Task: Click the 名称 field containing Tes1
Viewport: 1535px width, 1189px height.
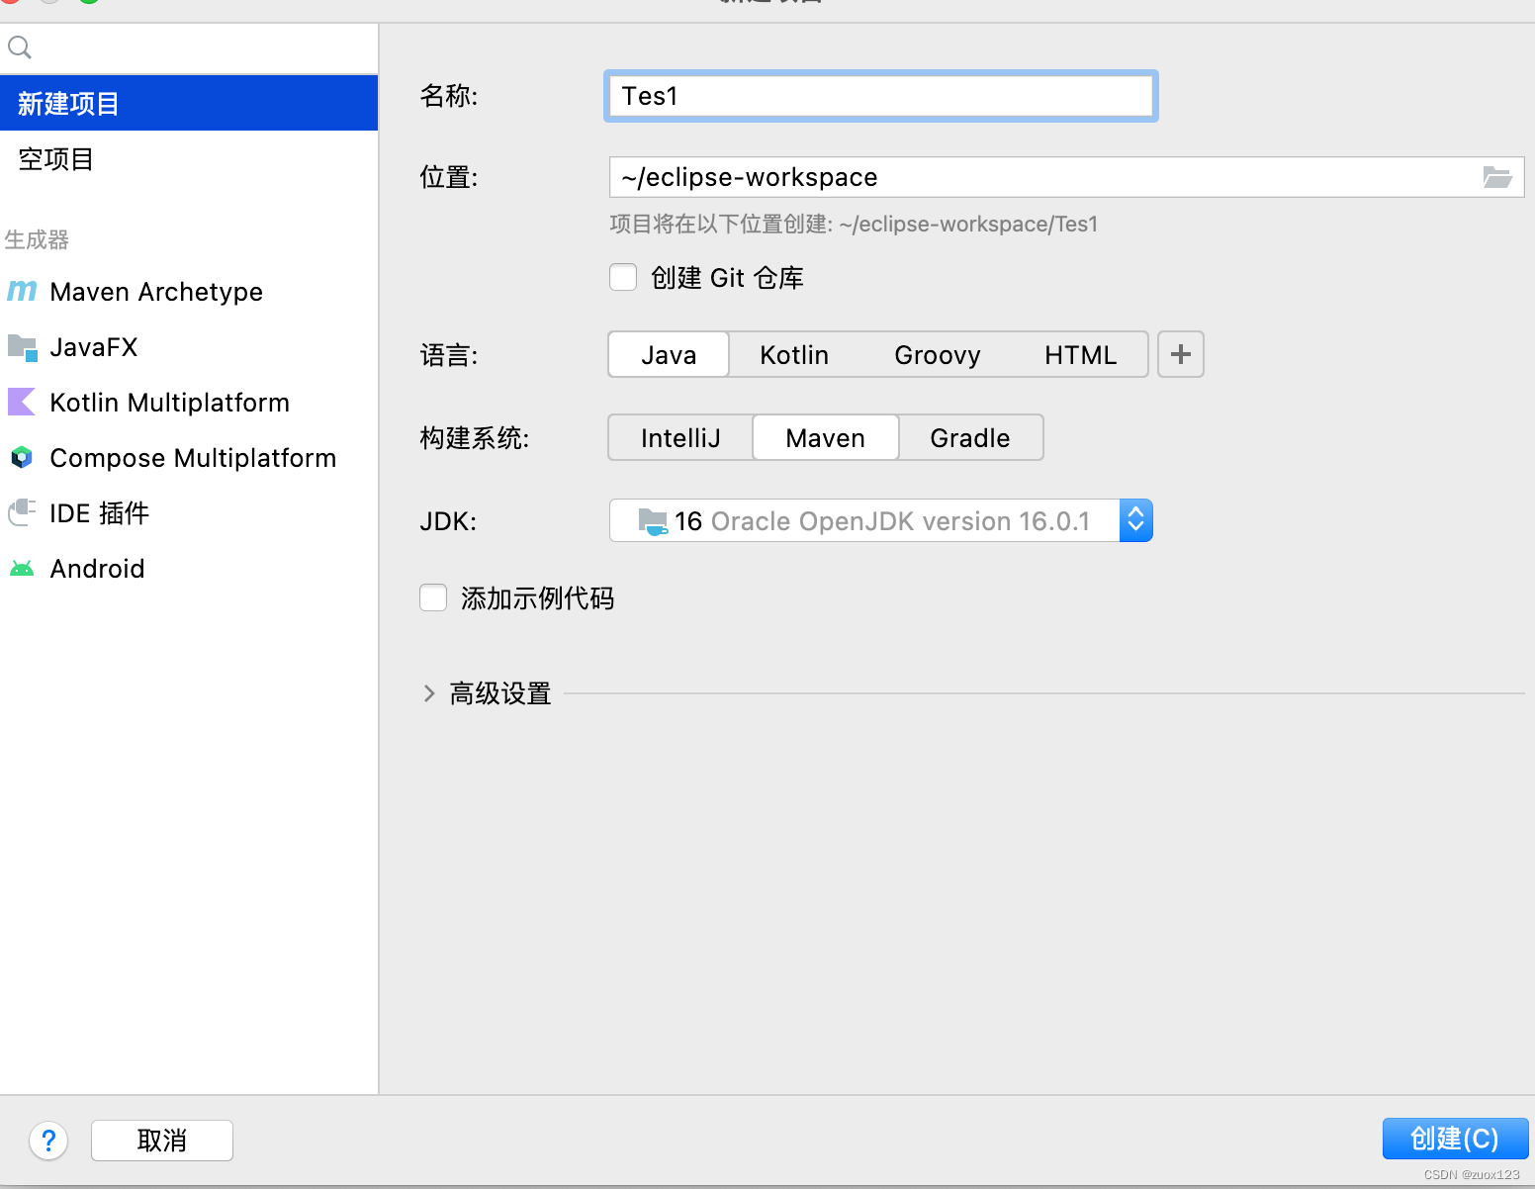Action: coord(880,96)
